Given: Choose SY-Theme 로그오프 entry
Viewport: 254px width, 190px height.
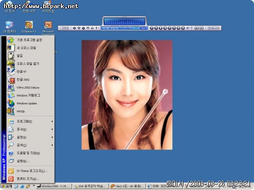Looking at the screenshot, I should pyautogui.click(x=30, y=171).
